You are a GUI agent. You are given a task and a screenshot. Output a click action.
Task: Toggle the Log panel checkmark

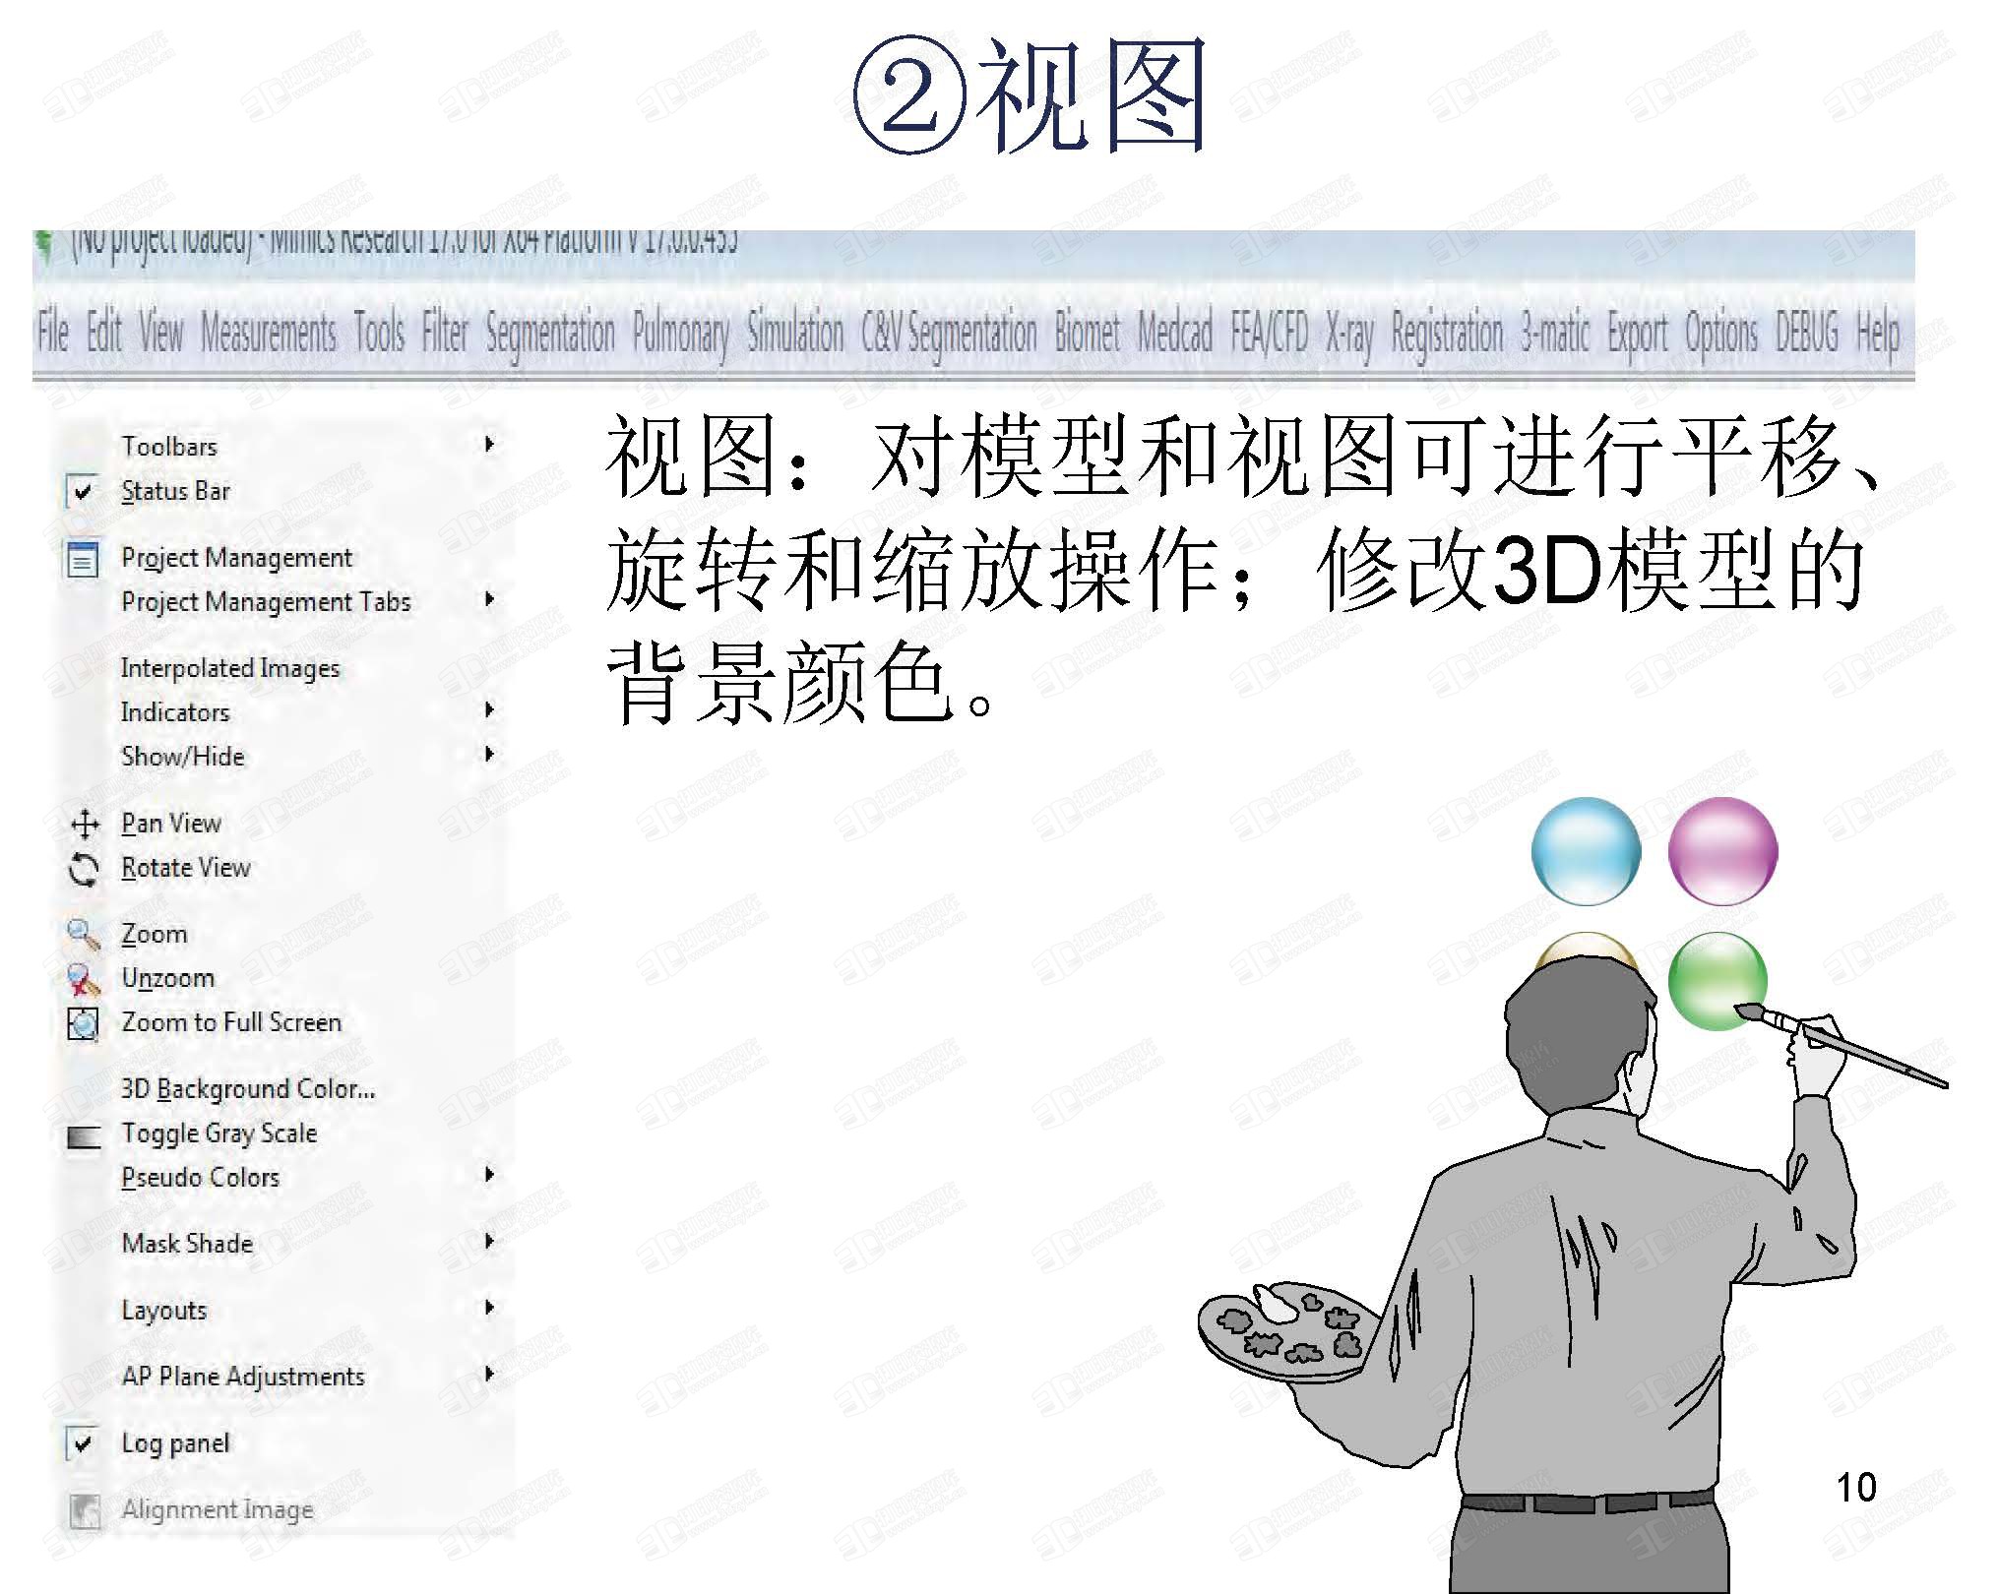click(x=83, y=1443)
